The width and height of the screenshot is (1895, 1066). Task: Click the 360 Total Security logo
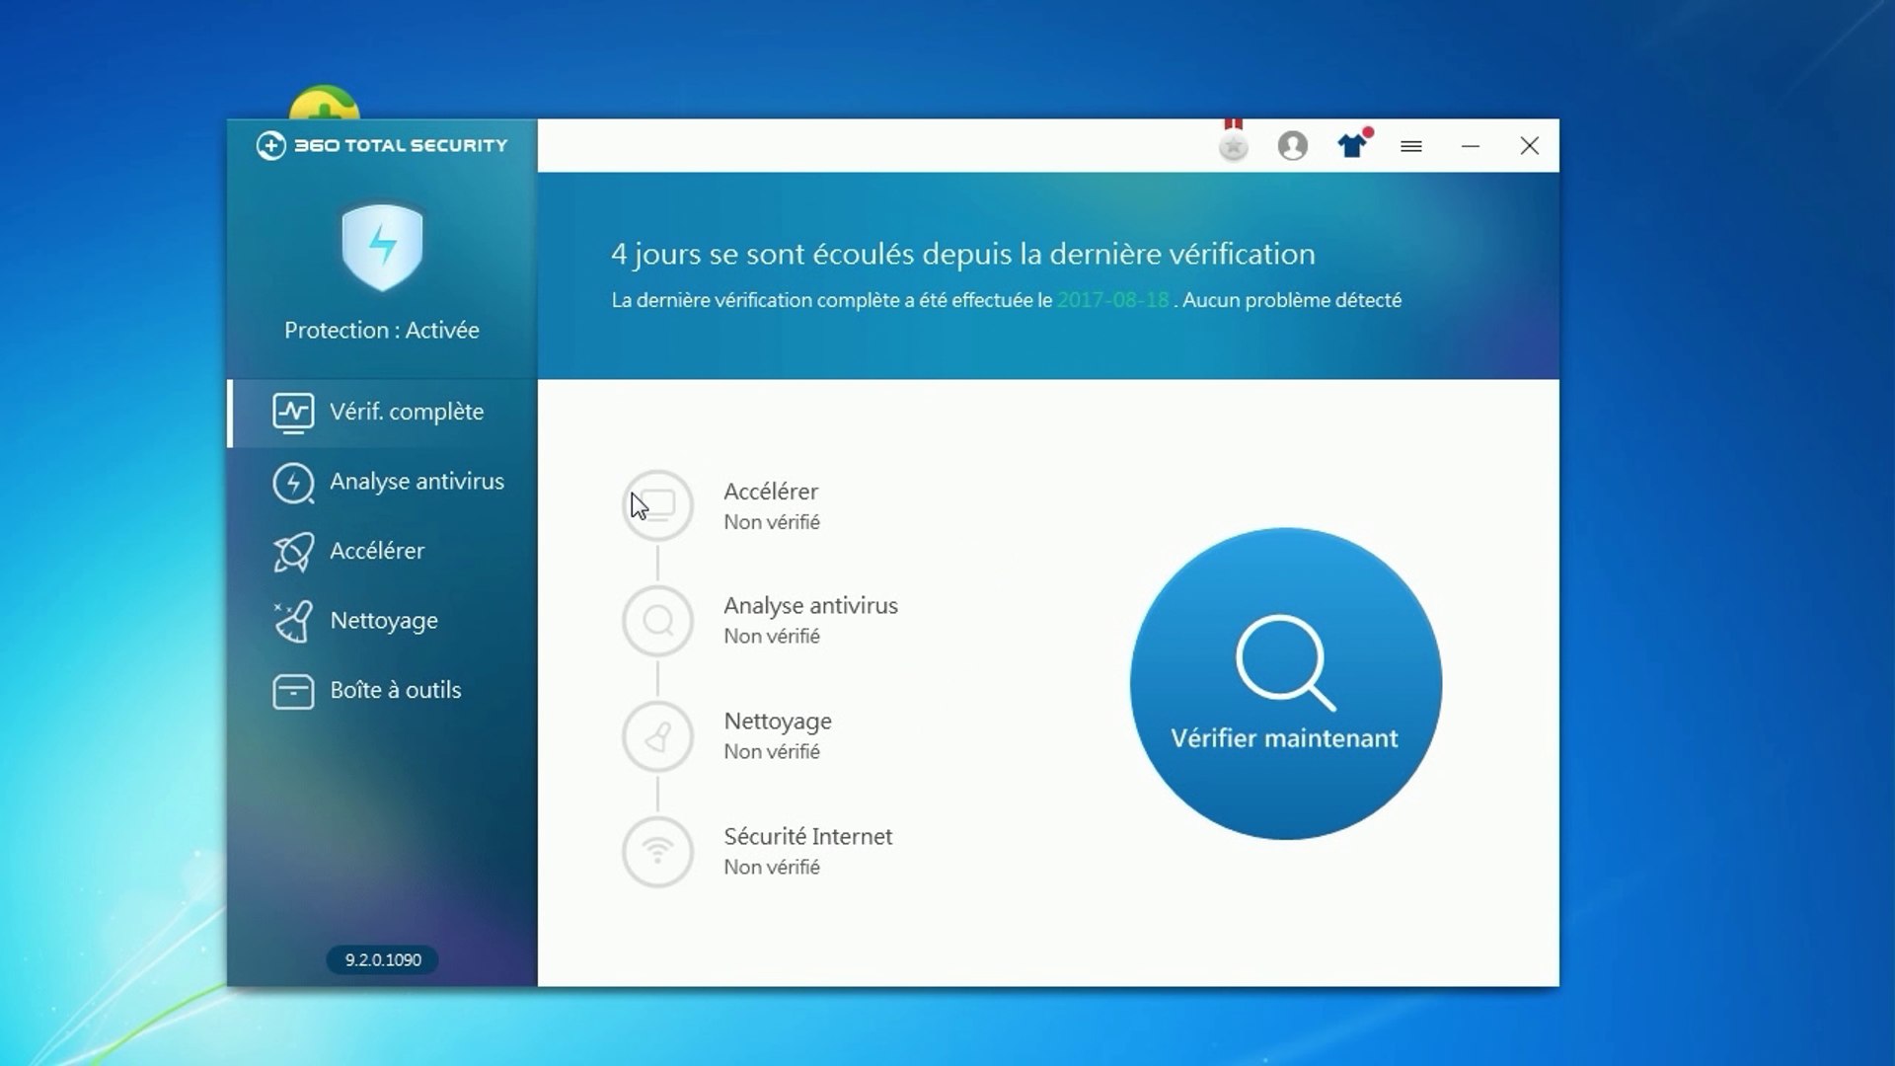click(x=382, y=145)
